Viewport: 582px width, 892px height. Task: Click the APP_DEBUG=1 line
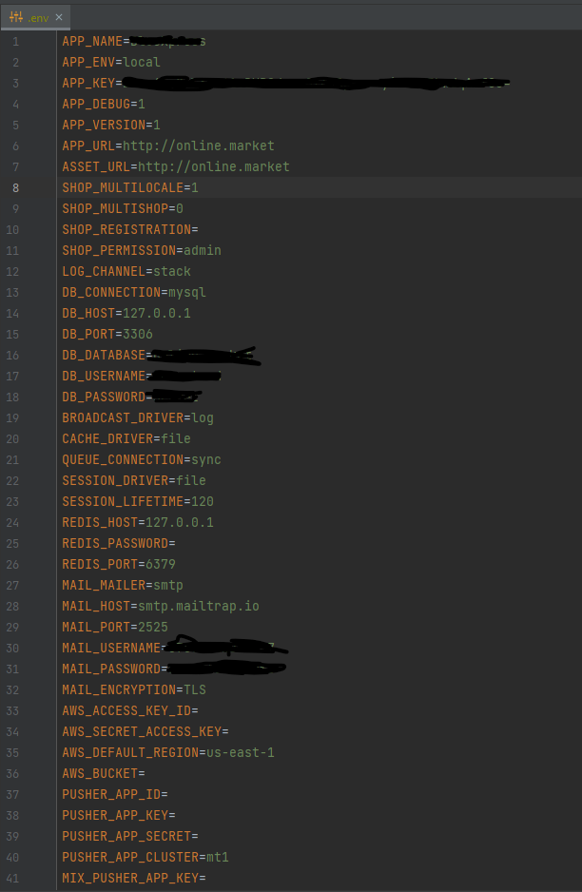(x=104, y=104)
